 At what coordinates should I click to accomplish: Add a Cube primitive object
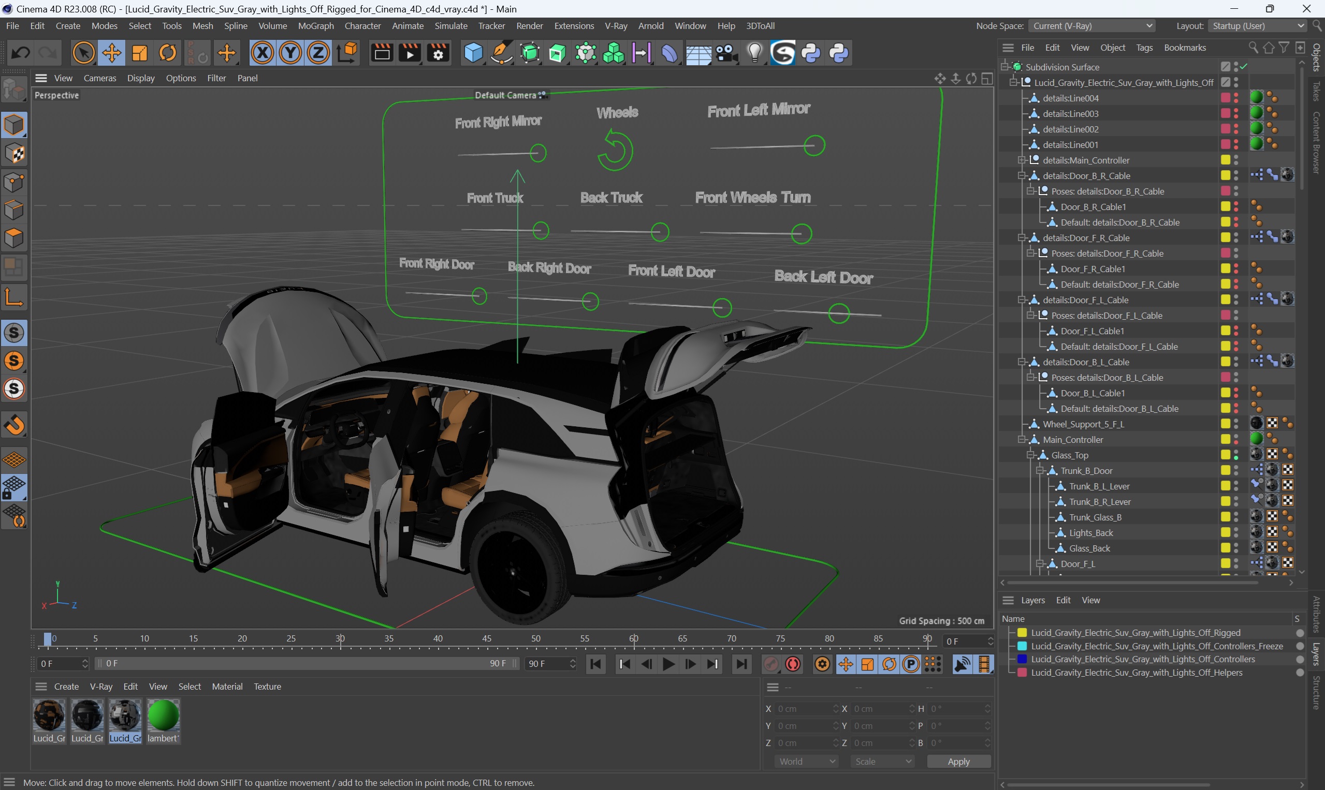coord(474,53)
